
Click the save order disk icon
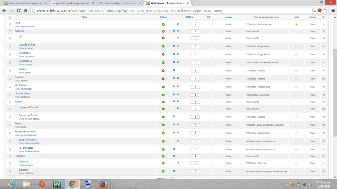pyautogui.click(x=208, y=17)
